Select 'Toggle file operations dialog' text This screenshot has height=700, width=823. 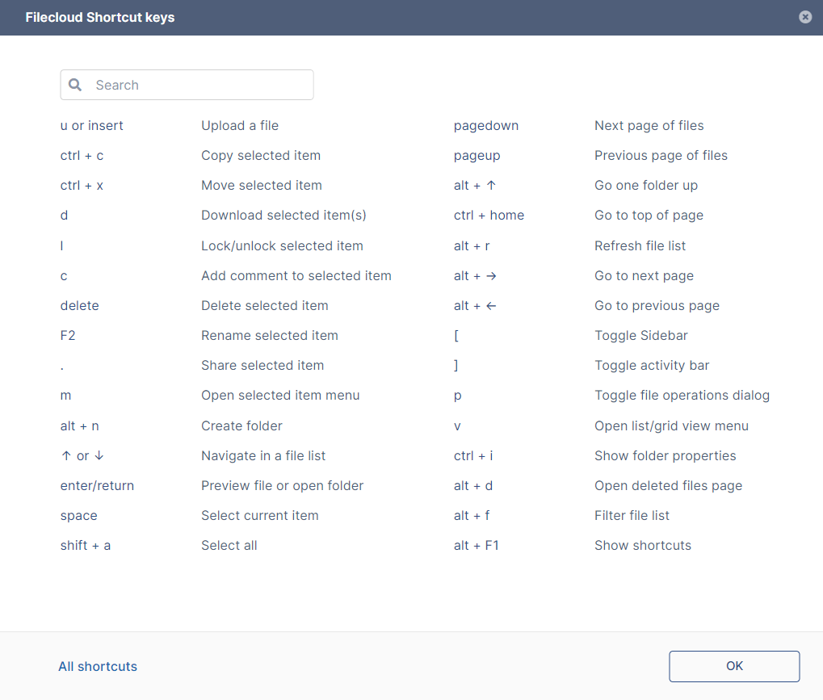click(682, 395)
